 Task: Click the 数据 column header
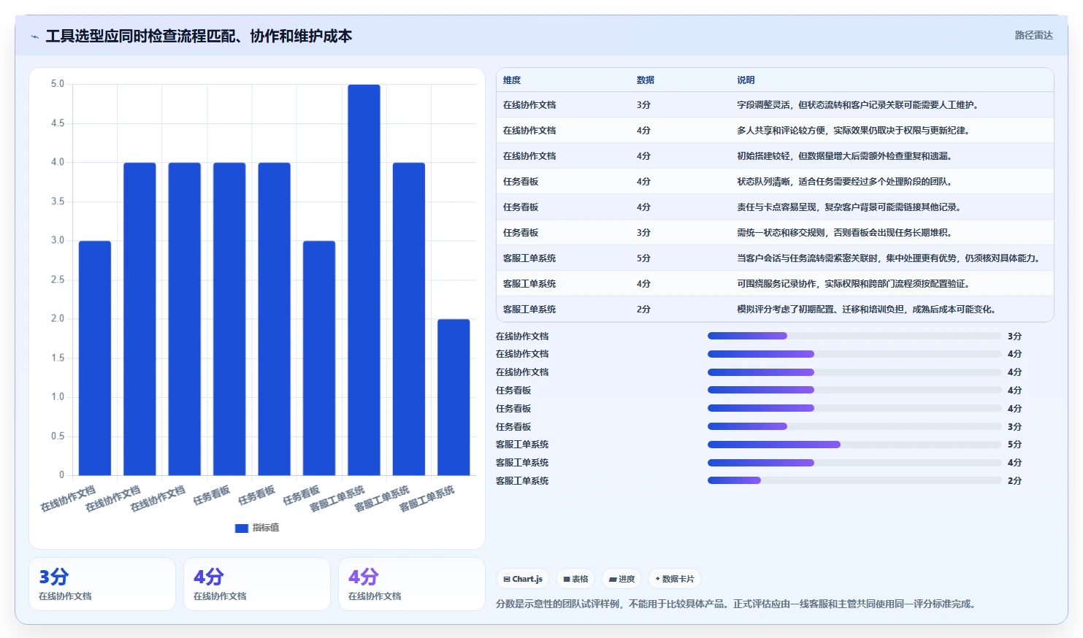(x=646, y=80)
